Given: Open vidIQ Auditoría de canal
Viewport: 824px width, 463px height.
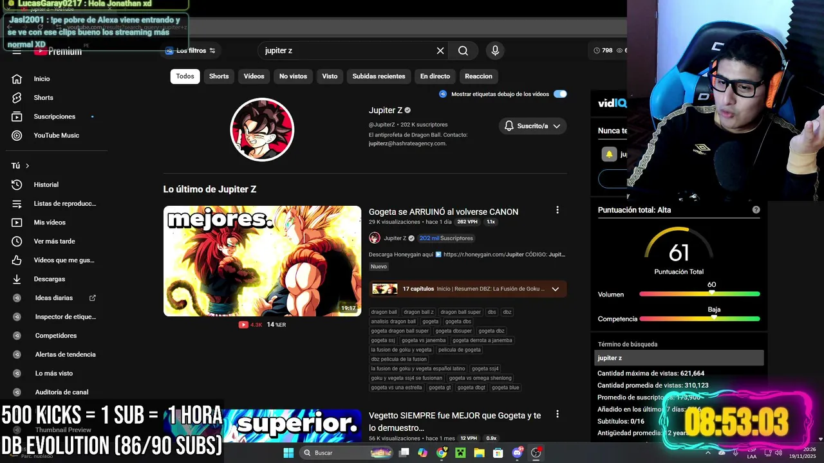Looking at the screenshot, I should tap(61, 392).
